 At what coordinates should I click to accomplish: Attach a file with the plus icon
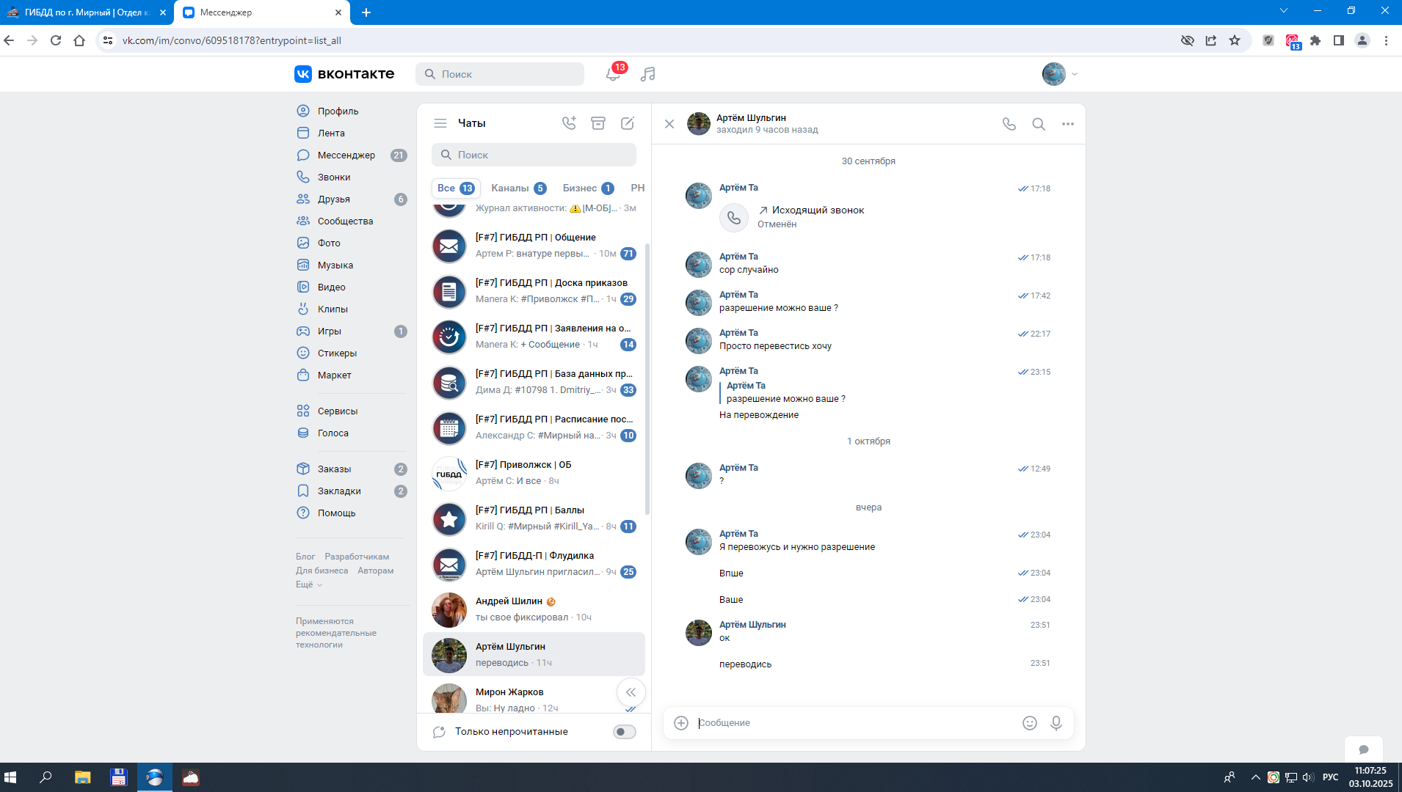coord(681,723)
